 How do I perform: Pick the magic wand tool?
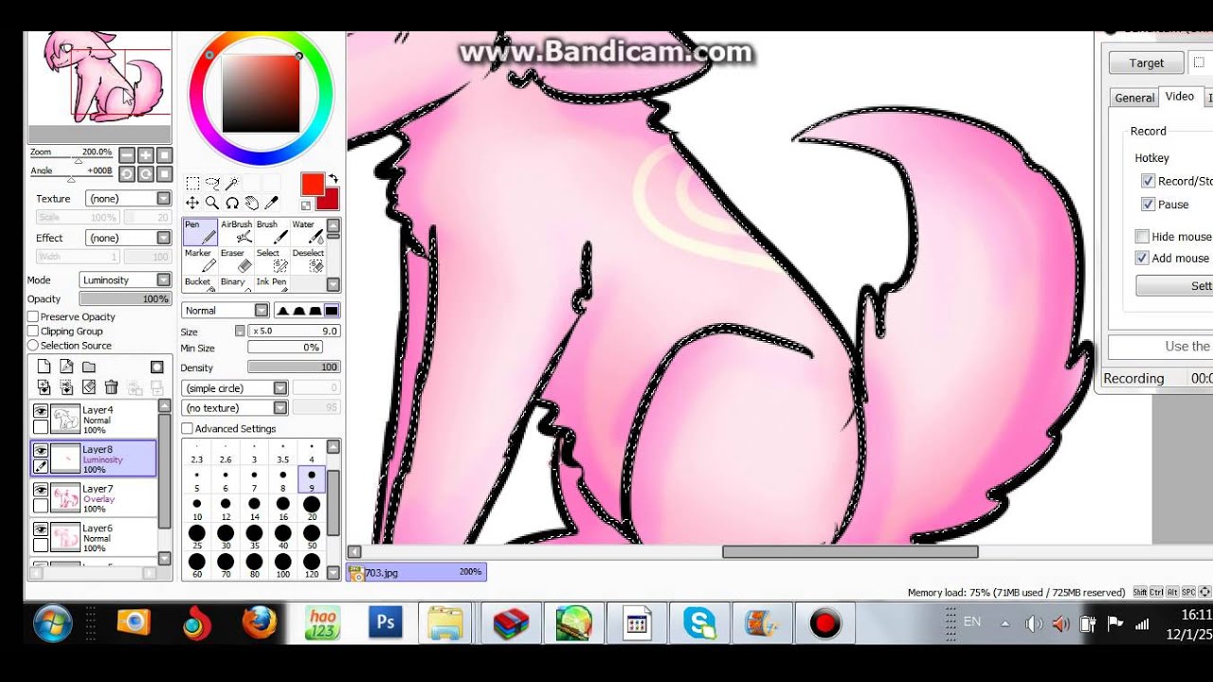(x=232, y=184)
